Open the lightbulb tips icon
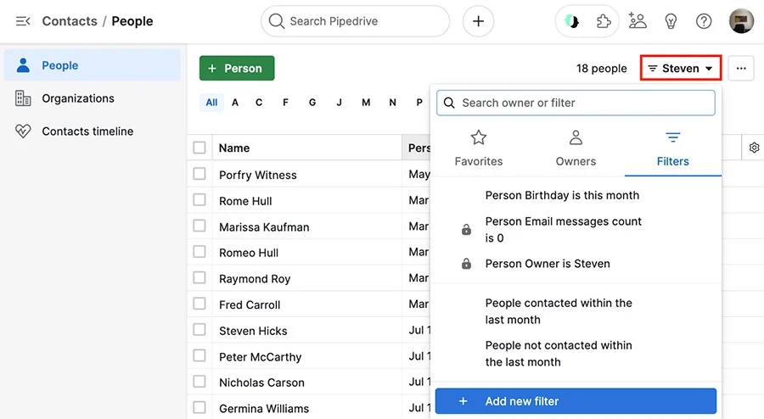Image resolution: width=764 pixels, height=419 pixels. pyautogui.click(x=671, y=21)
